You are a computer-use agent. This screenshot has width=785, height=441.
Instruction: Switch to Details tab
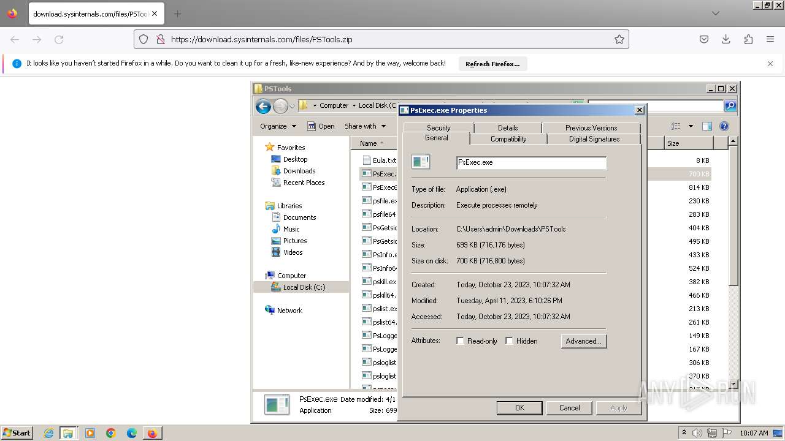click(x=508, y=127)
